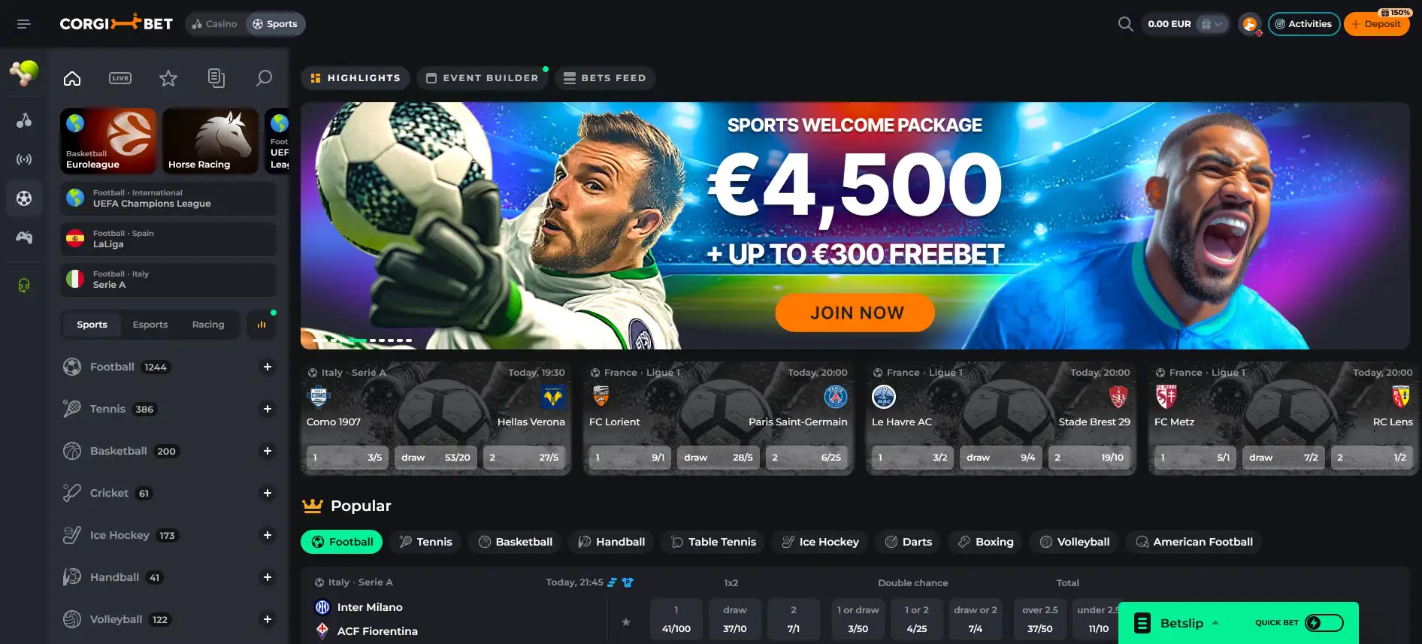Click the JOIN NOW banner button
1422x644 pixels.
tap(855, 313)
